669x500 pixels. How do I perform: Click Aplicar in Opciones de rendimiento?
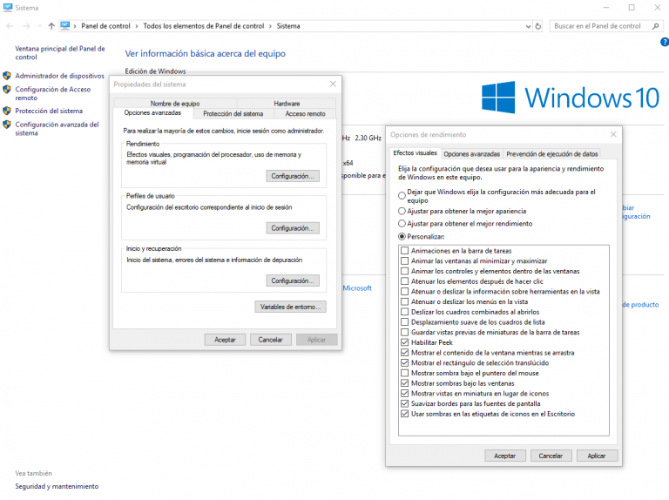[x=597, y=456]
